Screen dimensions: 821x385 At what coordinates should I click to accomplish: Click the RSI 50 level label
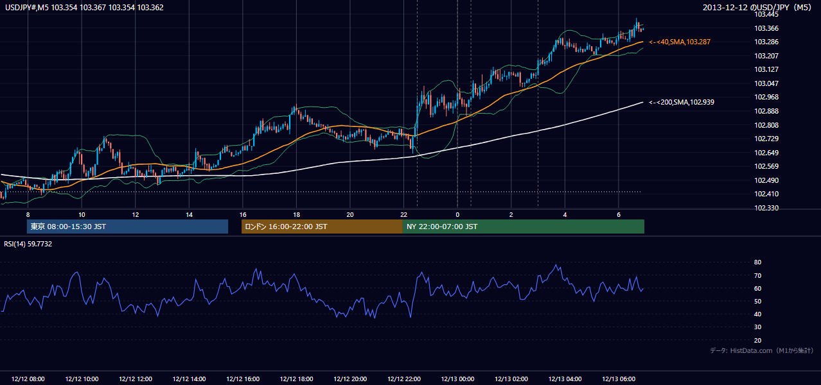(x=758, y=301)
